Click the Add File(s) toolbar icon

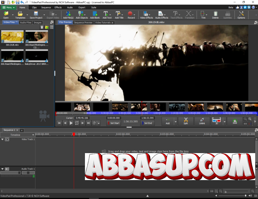point(68,15)
